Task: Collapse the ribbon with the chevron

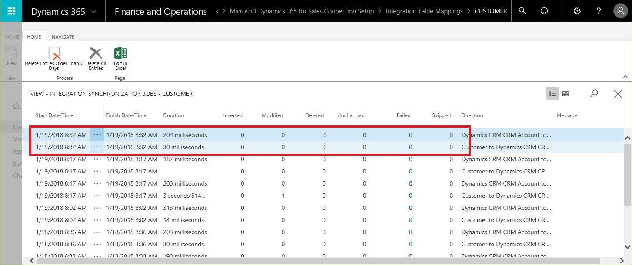Action: [625, 77]
